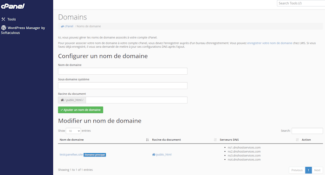The width and height of the screenshot is (325, 175).
Task: Click the cPanel logo in sidebar
Action: click(x=13, y=6)
